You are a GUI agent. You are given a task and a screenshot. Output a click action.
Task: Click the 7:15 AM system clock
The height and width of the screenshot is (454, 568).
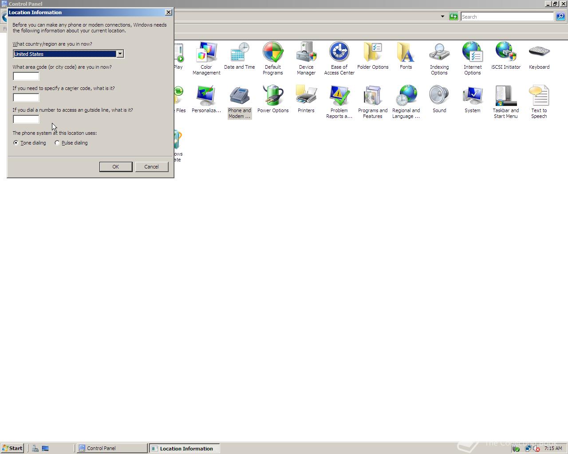coord(553,448)
